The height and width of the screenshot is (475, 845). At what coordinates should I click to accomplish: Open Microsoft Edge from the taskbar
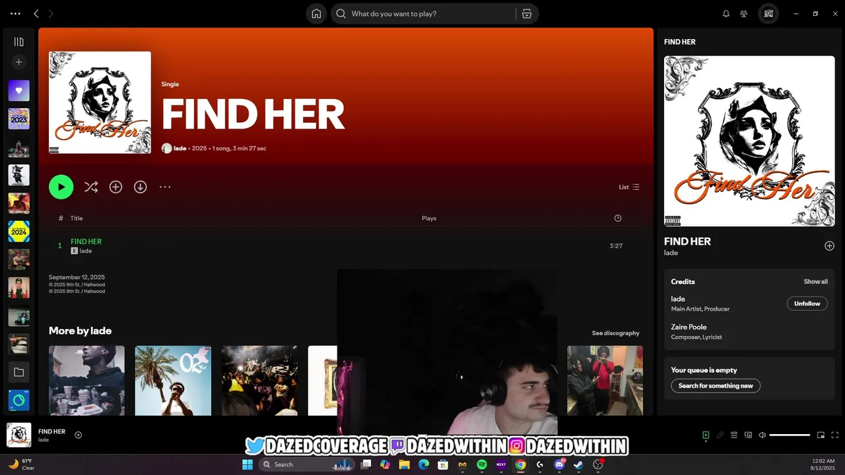[x=423, y=464]
